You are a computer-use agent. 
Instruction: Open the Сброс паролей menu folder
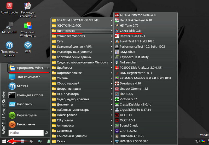pyautogui.click(x=82, y=83)
